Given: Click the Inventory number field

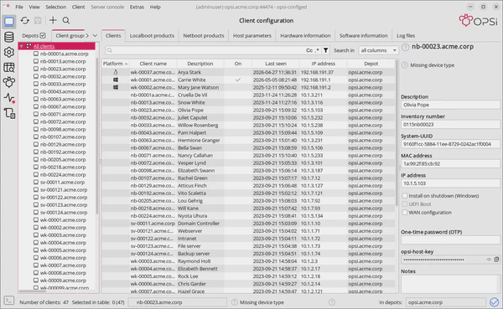Looking at the screenshot, I should (x=450, y=125).
